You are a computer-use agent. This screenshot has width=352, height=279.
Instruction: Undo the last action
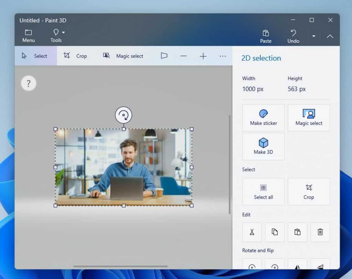click(293, 36)
